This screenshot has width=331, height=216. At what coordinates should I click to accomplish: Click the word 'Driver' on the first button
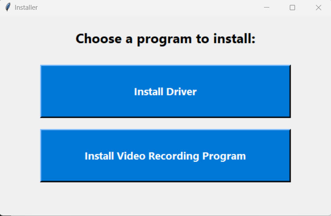[x=181, y=92]
